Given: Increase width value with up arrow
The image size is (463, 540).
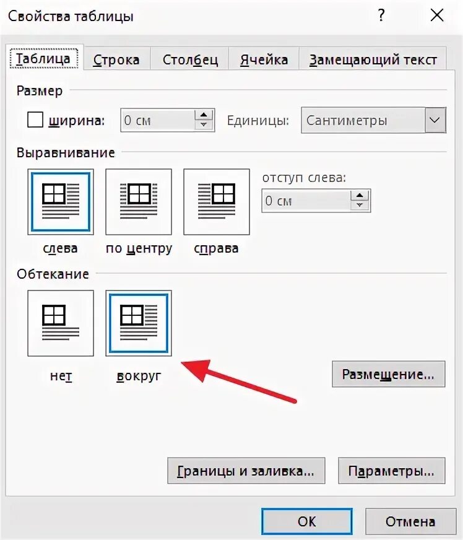Looking at the screenshot, I should (204, 115).
